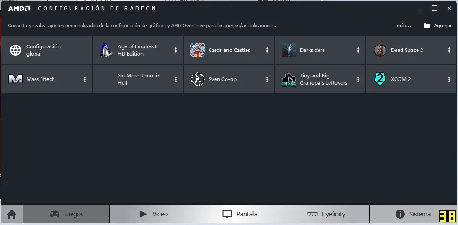This screenshot has width=458, height=225.
Task: Open Sven Co-op three-dot options menu
Action: point(267,79)
